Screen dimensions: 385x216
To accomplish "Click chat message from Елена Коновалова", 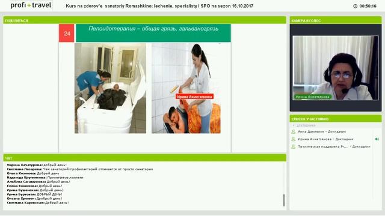I will coord(34,186).
